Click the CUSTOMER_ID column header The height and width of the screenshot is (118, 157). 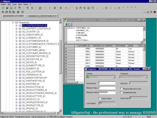coord(82,46)
